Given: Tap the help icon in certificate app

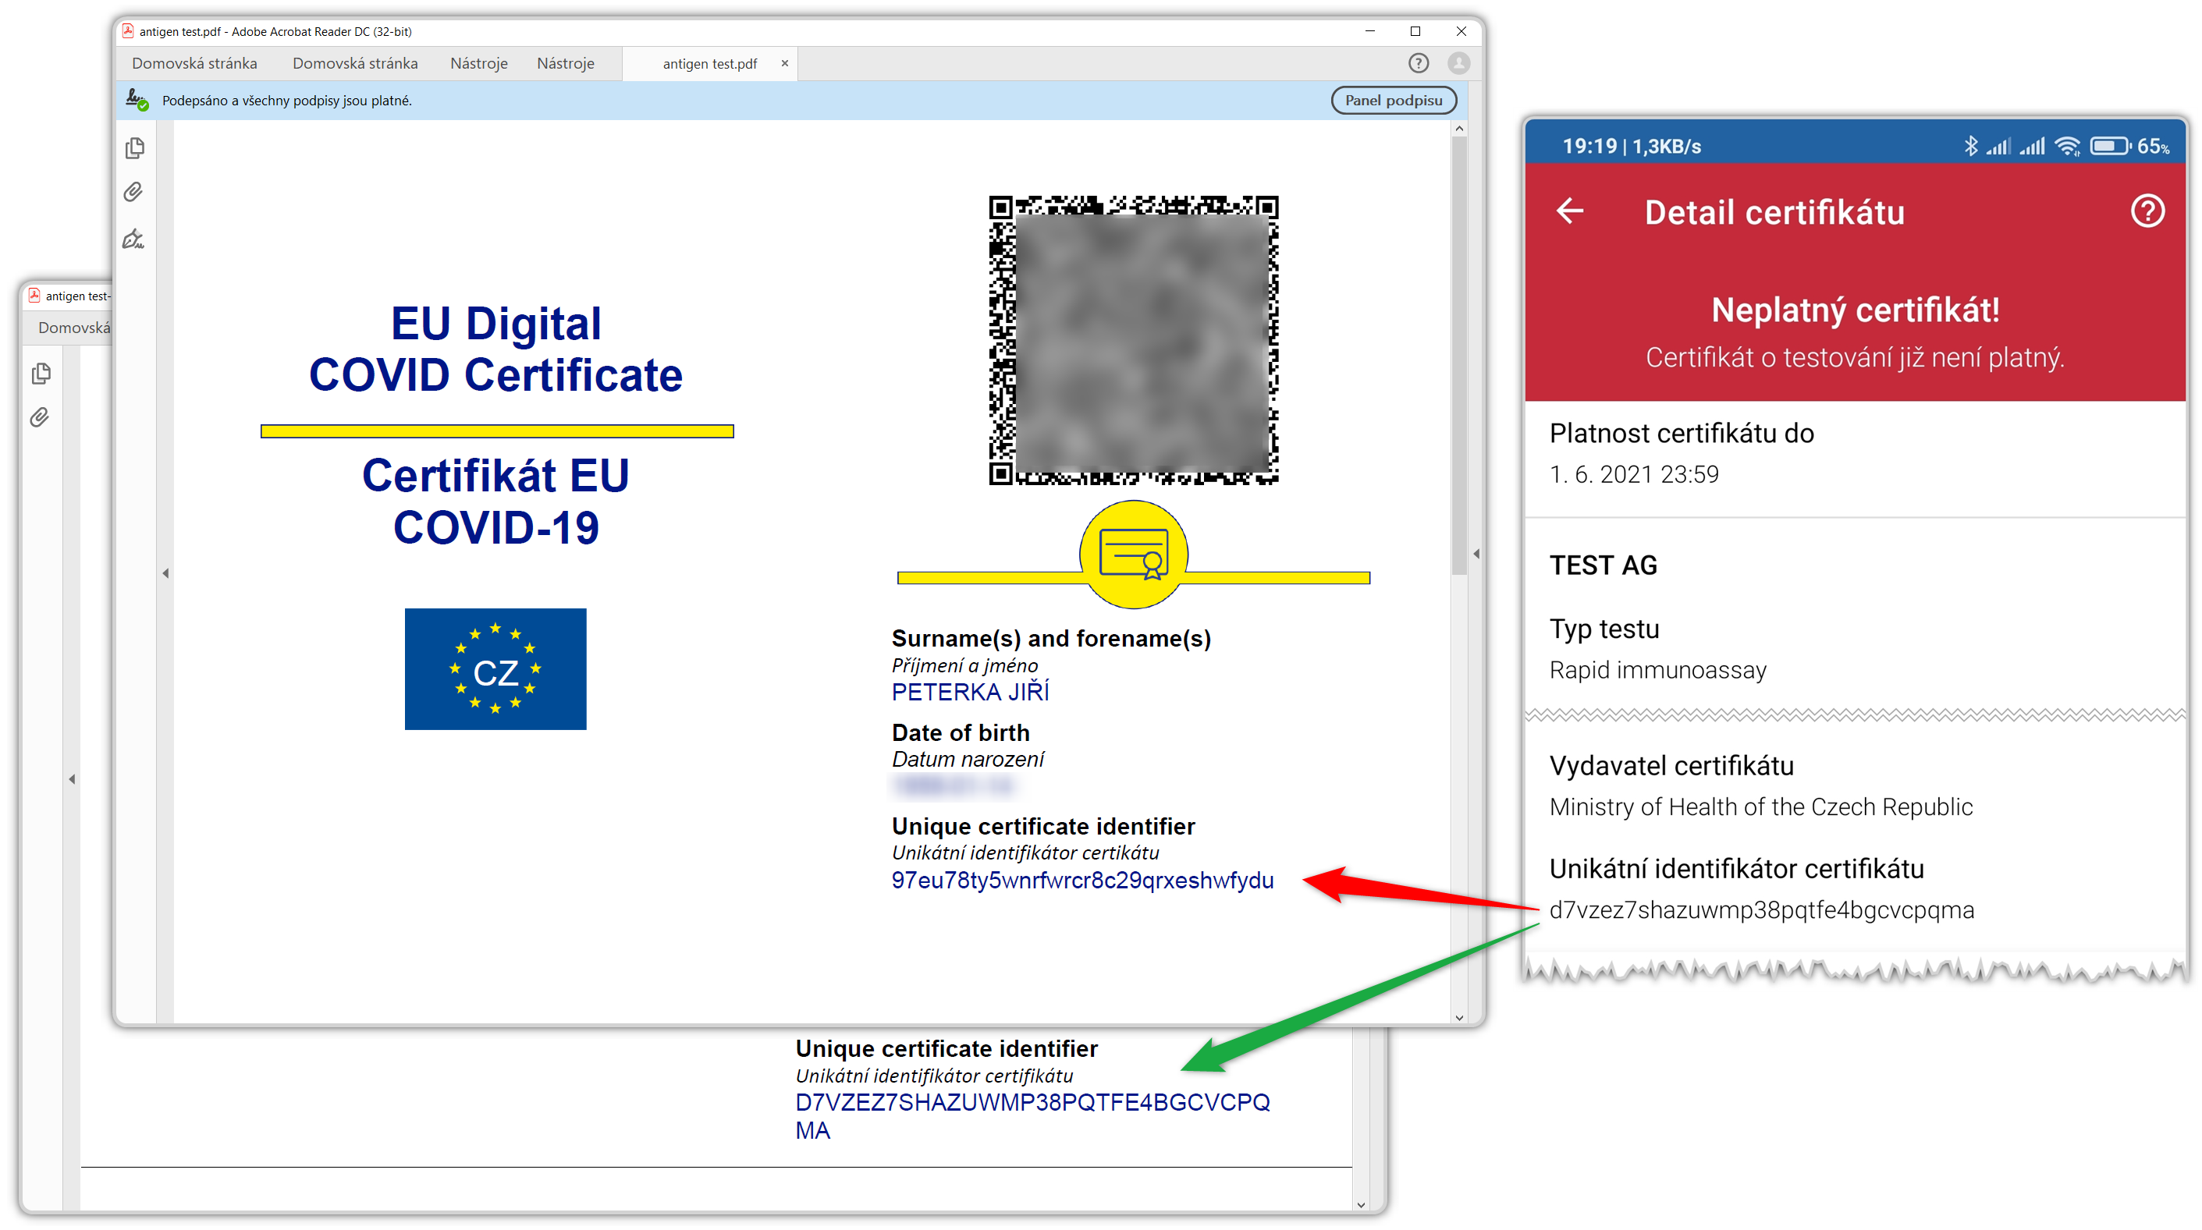Looking at the screenshot, I should pos(2147,211).
